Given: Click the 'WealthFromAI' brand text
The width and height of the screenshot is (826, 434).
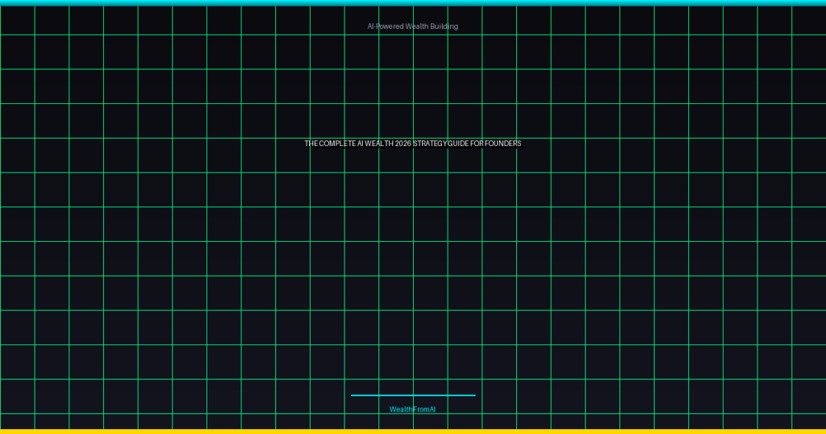Looking at the screenshot, I should click(x=412, y=409).
